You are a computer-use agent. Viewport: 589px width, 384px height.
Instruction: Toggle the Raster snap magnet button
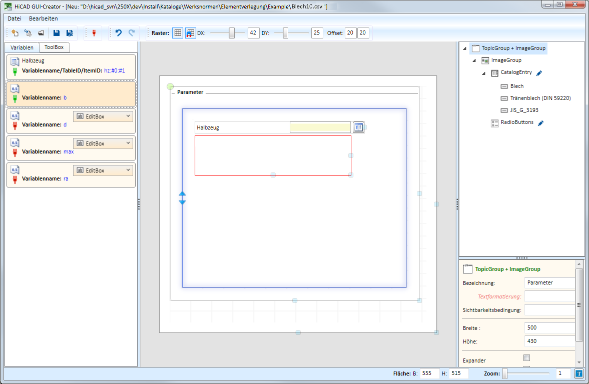click(x=191, y=33)
